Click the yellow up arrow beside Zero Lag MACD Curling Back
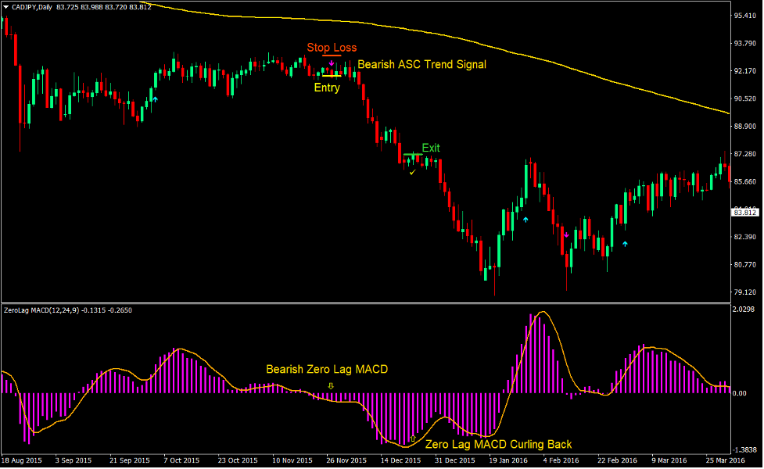 [413, 439]
